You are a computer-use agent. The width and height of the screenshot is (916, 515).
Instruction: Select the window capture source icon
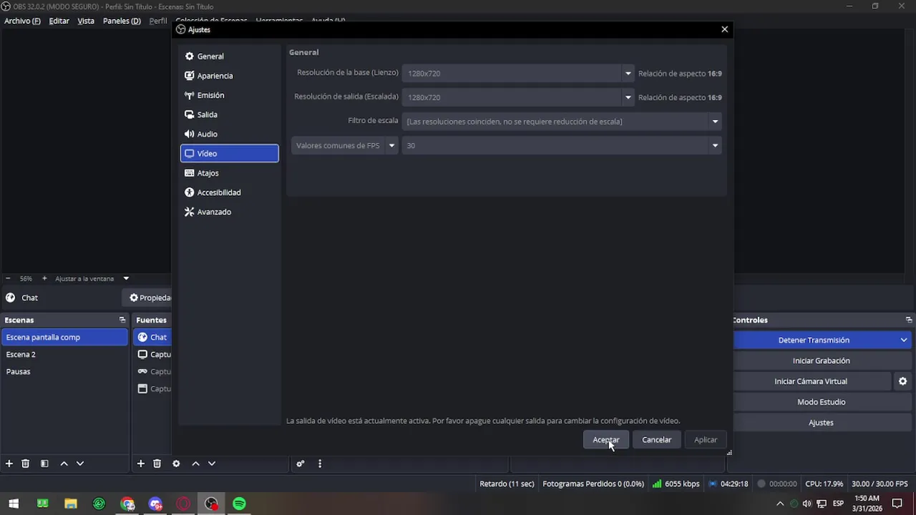tap(142, 388)
